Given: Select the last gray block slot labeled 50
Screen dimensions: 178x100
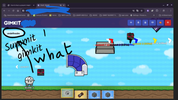Looking at the screenshot, I should 108,94.
